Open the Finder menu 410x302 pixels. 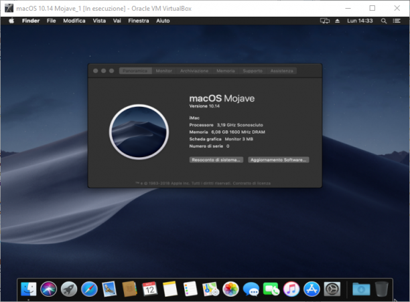click(x=31, y=21)
